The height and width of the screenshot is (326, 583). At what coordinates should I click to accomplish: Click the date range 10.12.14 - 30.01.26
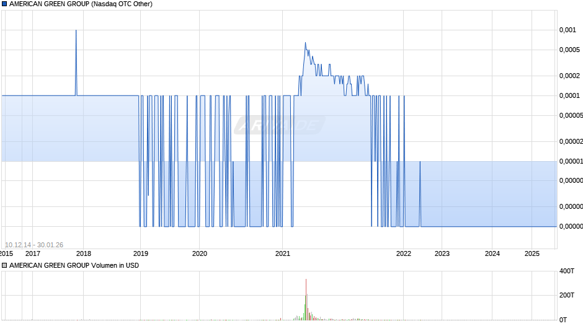pyautogui.click(x=34, y=245)
